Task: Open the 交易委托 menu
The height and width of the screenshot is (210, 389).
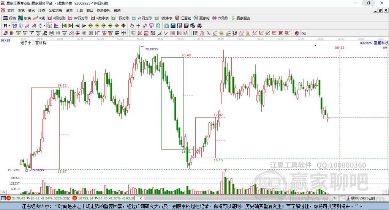Action: coord(103,10)
